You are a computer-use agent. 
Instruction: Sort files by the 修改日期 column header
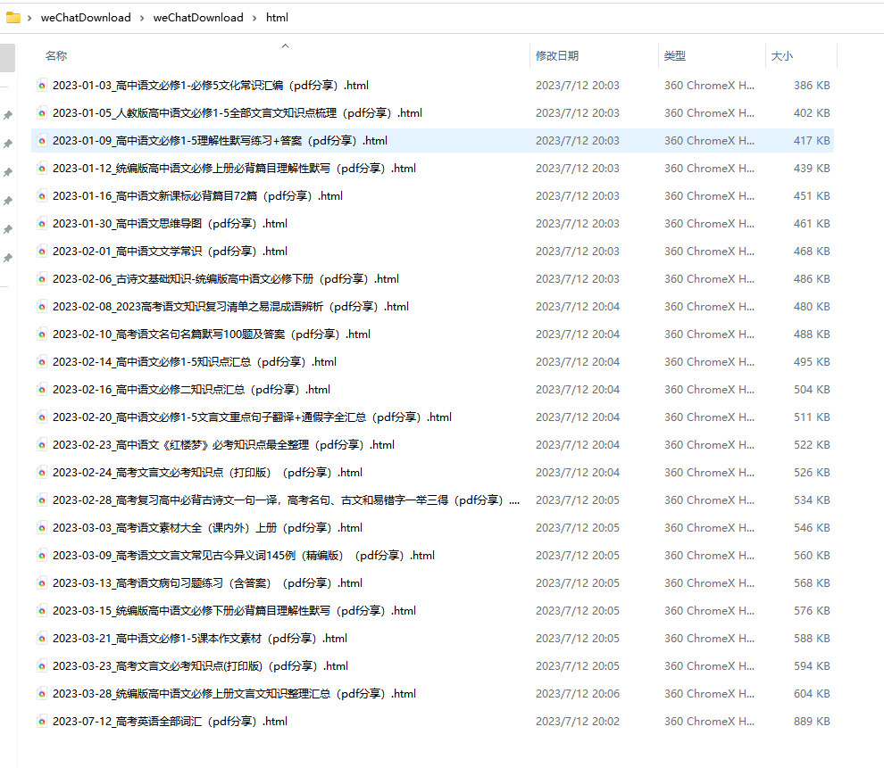pos(557,55)
